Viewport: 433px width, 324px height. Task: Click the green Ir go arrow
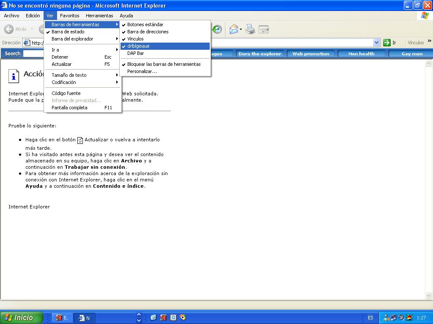point(387,43)
